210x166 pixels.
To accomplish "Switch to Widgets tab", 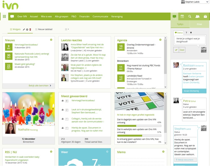I will tap(15, 29).
